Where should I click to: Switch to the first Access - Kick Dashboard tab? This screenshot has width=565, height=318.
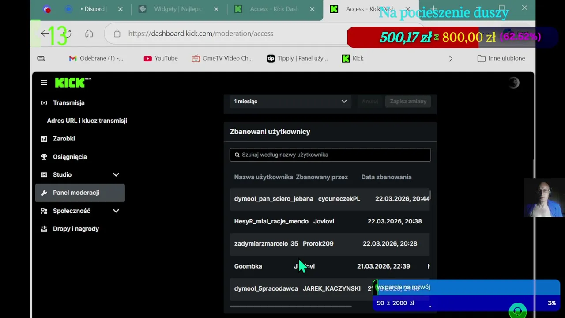point(274,9)
